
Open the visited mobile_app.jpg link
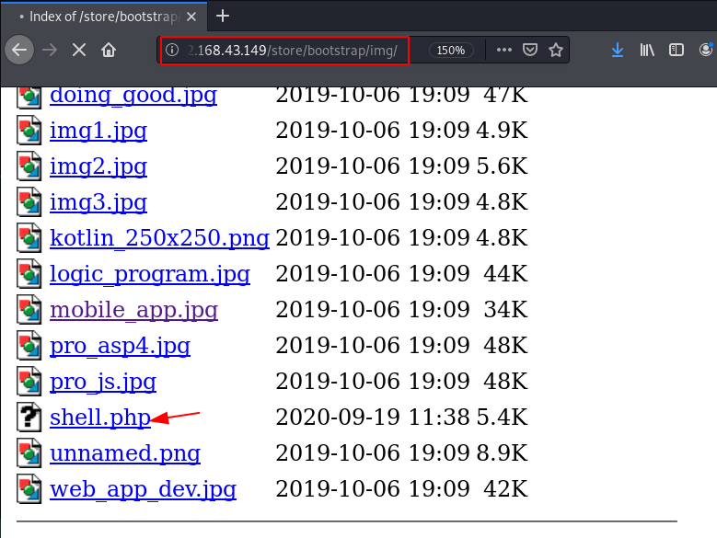pyautogui.click(x=134, y=310)
